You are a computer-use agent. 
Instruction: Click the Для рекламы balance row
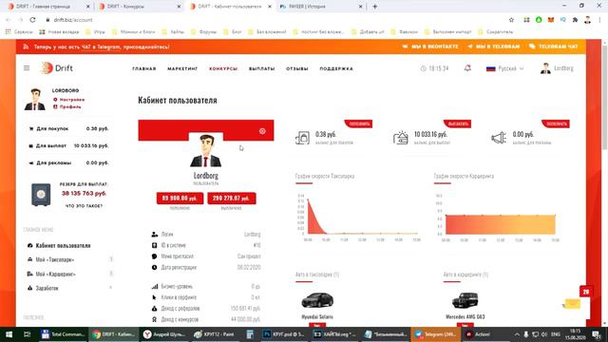coord(68,162)
